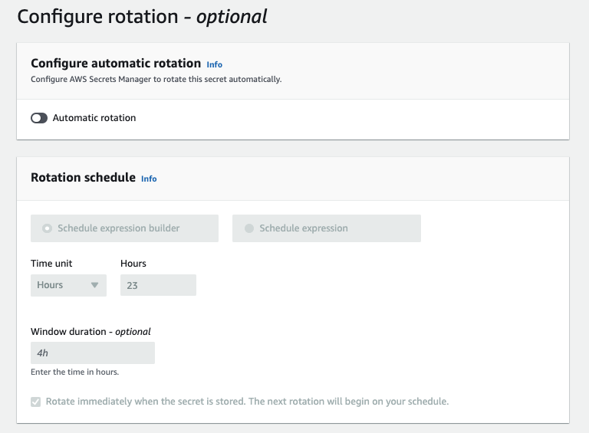Open Info link beside Configure automatic rotation

pyautogui.click(x=215, y=64)
